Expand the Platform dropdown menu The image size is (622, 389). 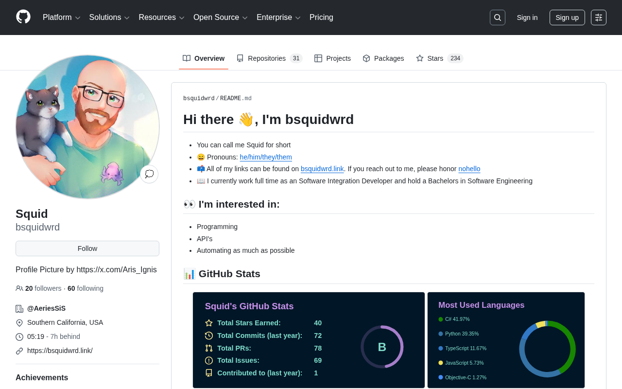tap(62, 18)
